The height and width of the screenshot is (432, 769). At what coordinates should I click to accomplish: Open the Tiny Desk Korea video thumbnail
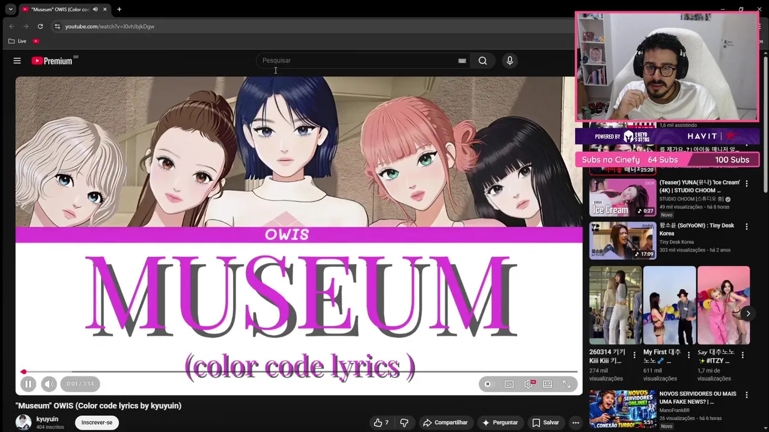622,241
